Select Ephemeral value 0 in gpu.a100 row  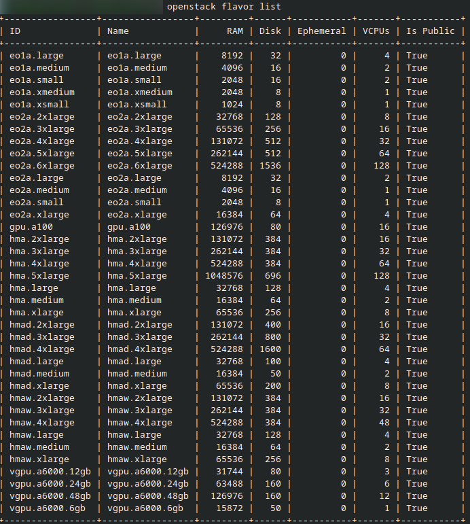point(344,227)
